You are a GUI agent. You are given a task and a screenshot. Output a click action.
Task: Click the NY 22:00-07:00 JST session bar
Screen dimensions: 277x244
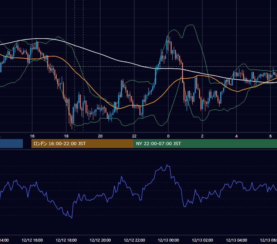click(205, 144)
